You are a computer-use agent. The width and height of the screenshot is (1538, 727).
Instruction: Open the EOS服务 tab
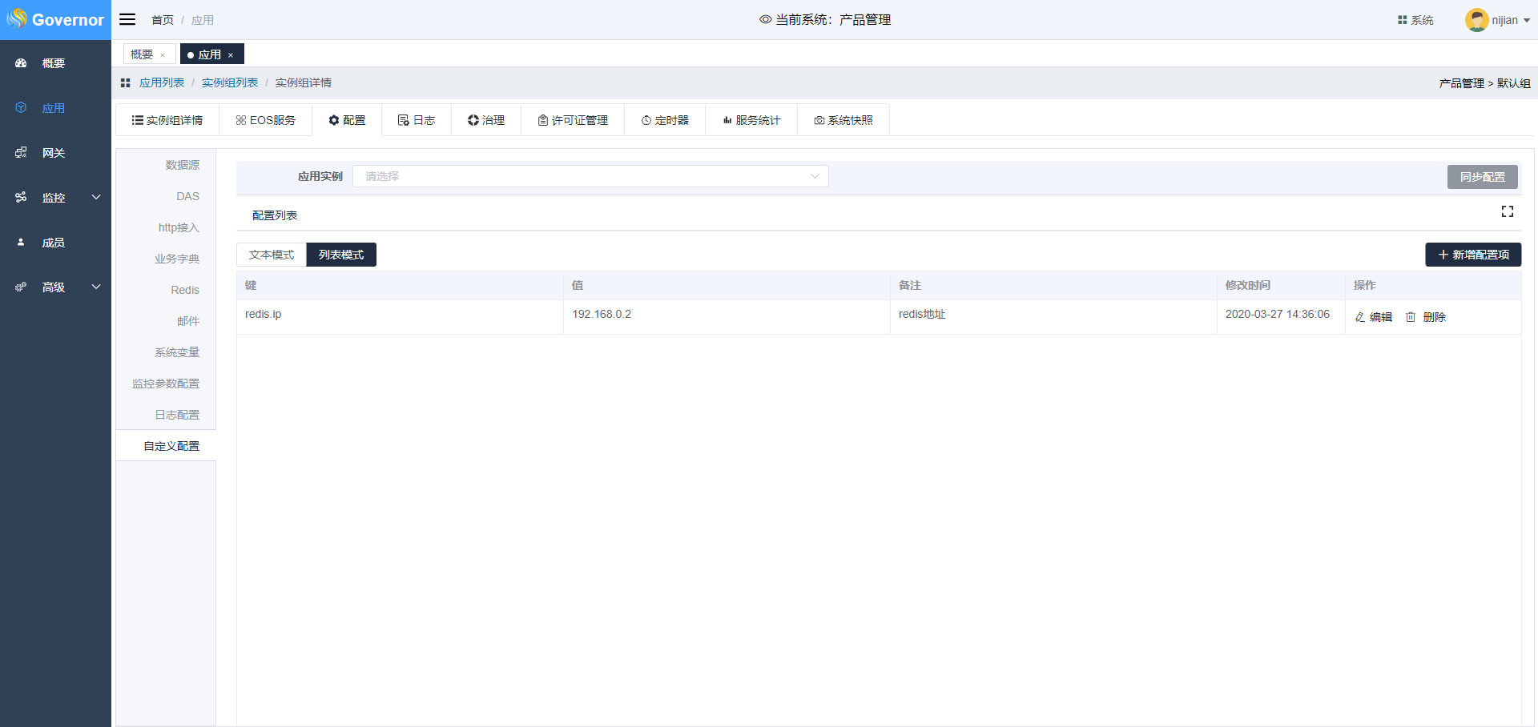[266, 120]
